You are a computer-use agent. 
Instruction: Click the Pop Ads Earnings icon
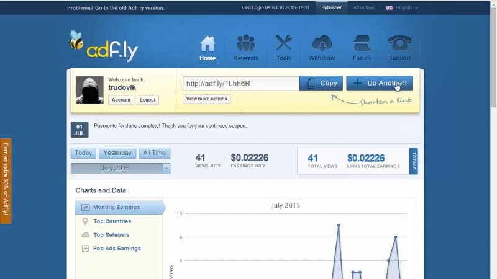coord(85,249)
